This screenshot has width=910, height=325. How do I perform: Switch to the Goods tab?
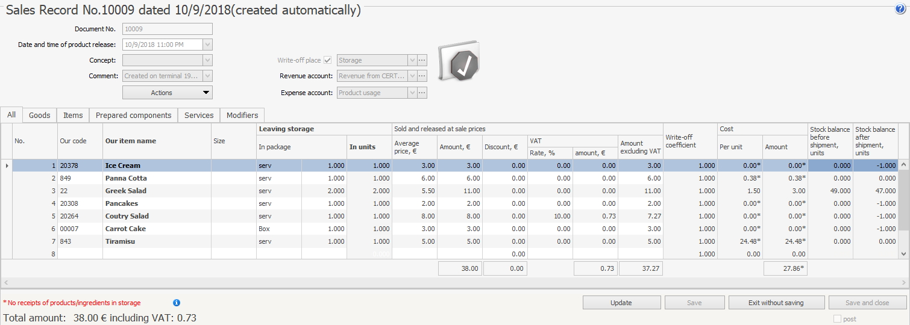tap(40, 116)
